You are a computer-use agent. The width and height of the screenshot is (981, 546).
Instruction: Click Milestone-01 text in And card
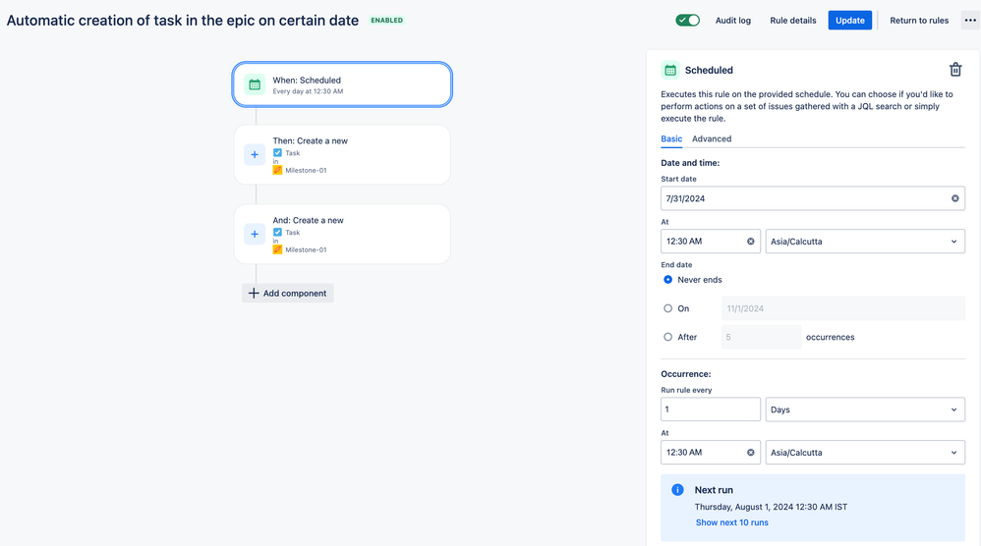[306, 249]
